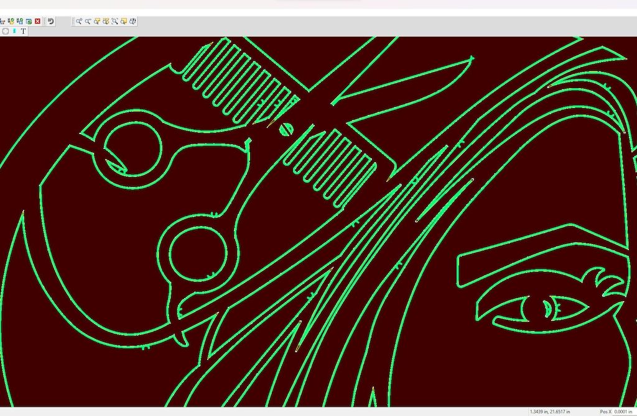Click the scissors pivot screw circle
This screenshot has width=637, height=416.
pyautogui.click(x=287, y=129)
